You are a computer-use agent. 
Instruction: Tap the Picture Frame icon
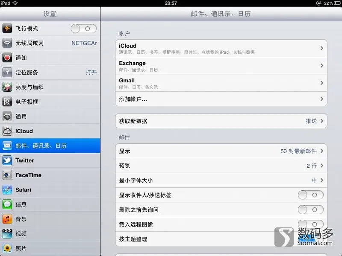pos(7,102)
